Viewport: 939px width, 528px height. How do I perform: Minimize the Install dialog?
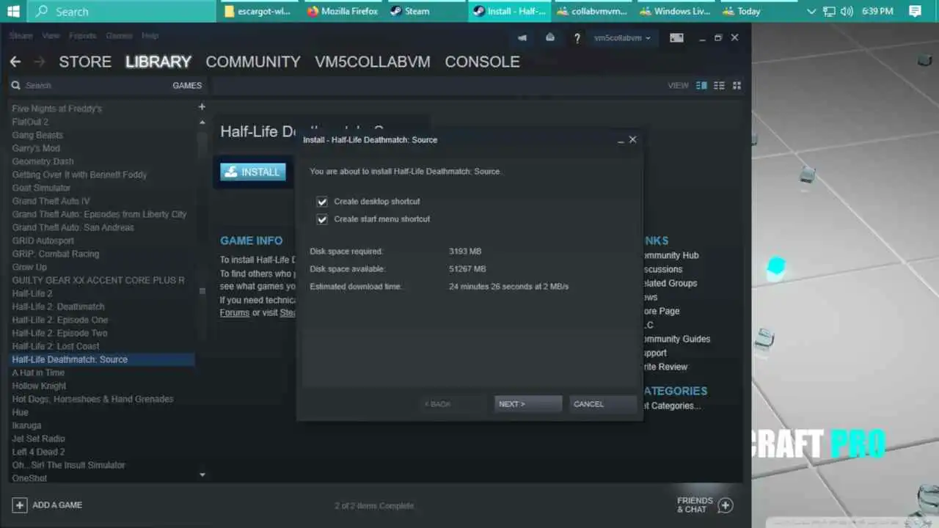point(621,140)
